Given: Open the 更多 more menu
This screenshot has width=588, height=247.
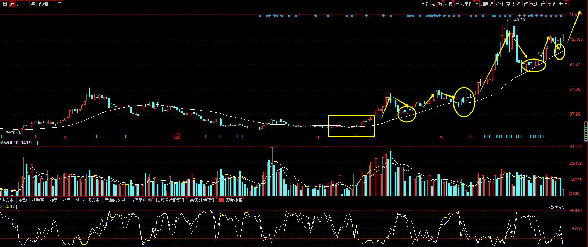Looking at the screenshot, I should (552, 4).
